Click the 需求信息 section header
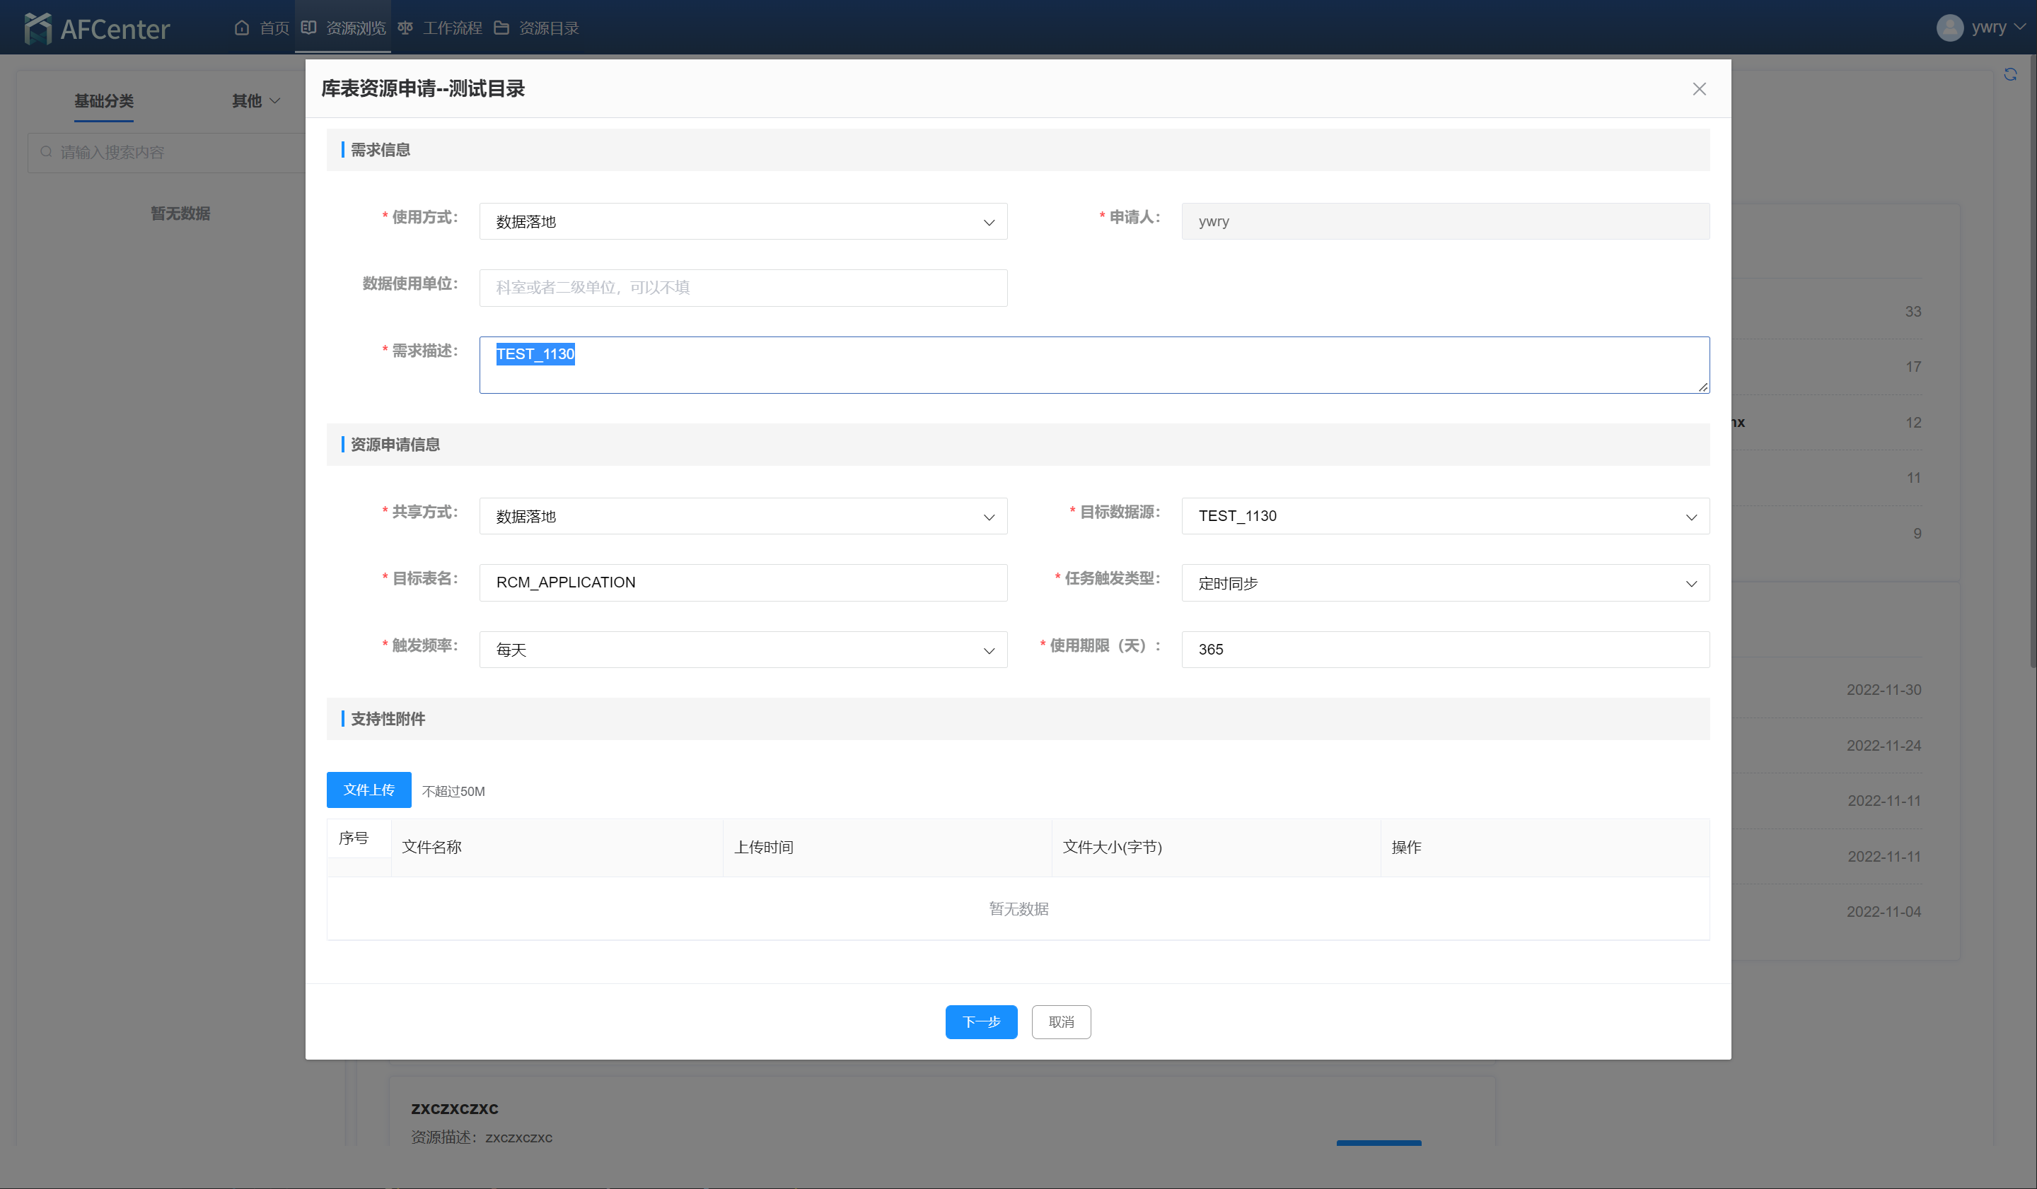This screenshot has width=2037, height=1189. coord(1018,151)
